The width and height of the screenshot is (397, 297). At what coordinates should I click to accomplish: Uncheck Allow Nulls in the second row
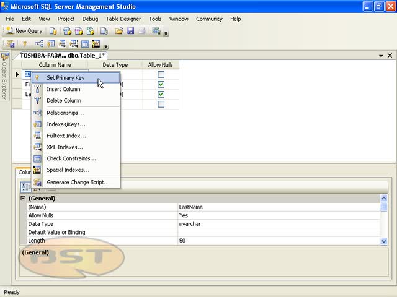(x=161, y=84)
